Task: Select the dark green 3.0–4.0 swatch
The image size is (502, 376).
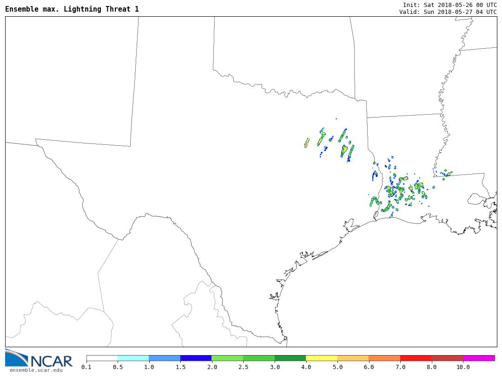Action: (290, 358)
